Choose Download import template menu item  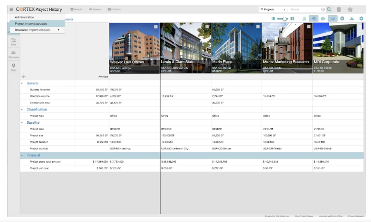point(37,30)
